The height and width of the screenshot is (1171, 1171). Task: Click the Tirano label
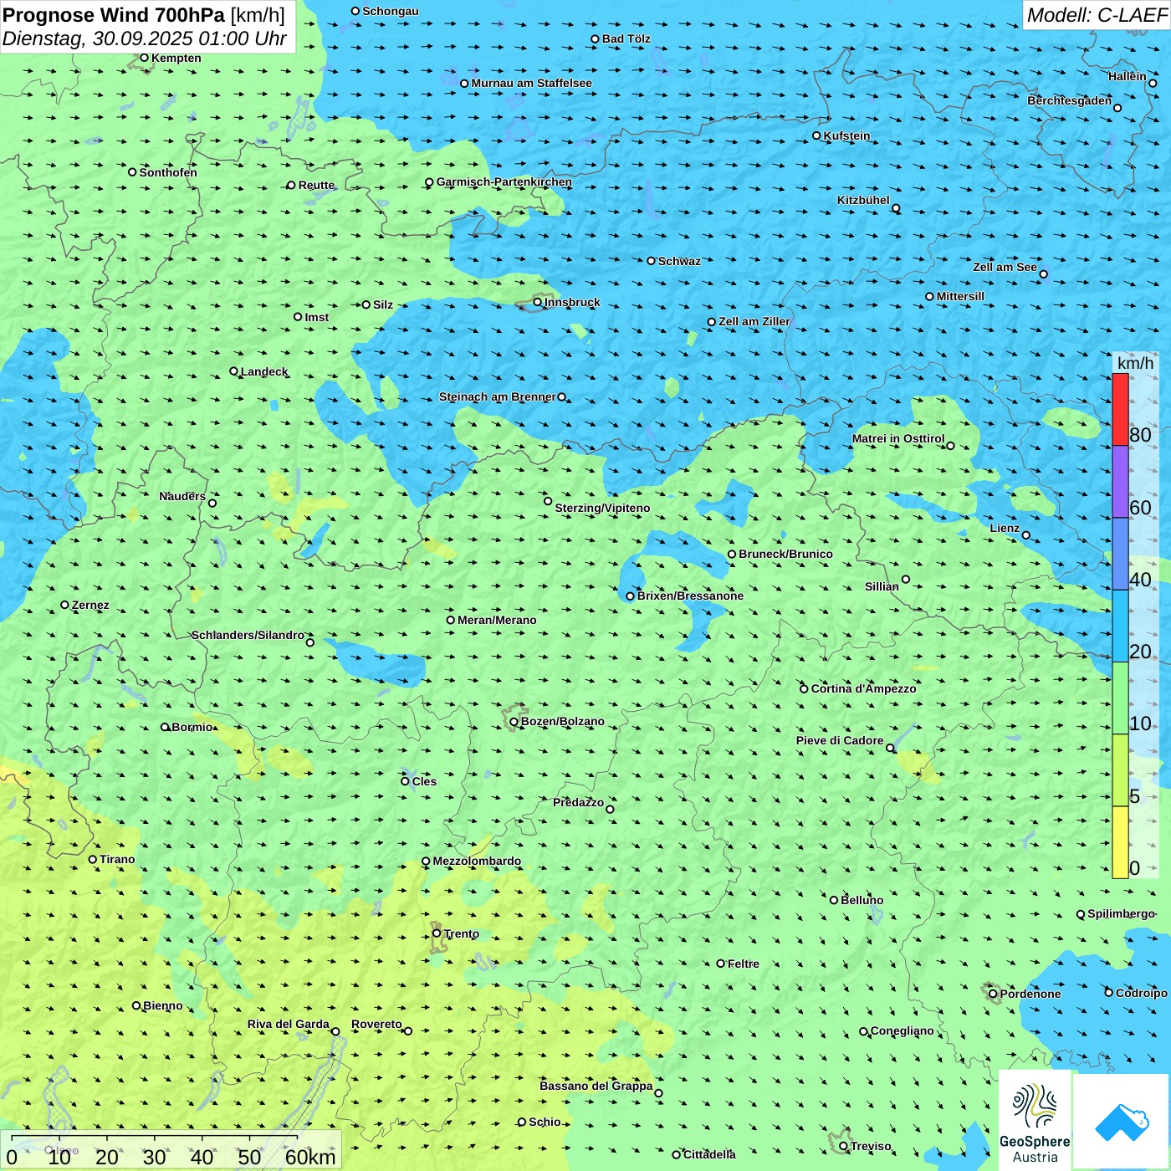pyautogui.click(x=117, y=859)
